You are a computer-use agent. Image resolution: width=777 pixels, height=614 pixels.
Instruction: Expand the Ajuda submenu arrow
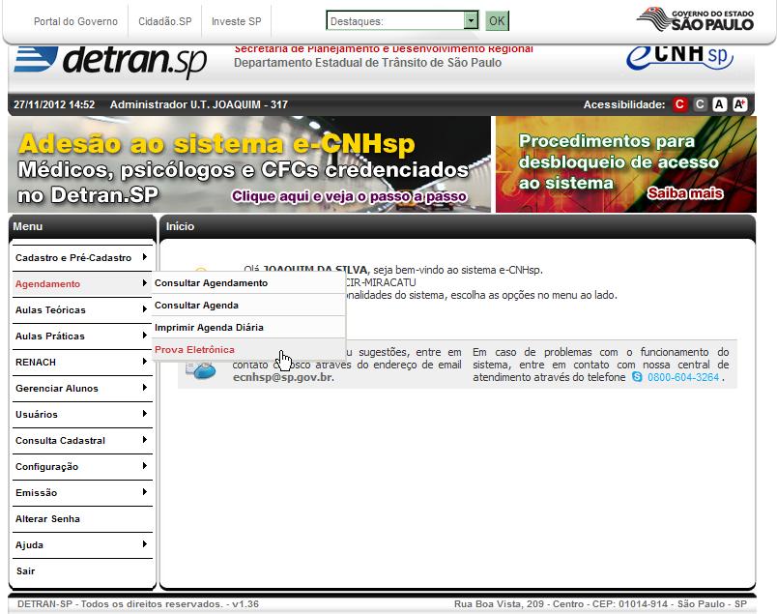(x=144, y=544)
